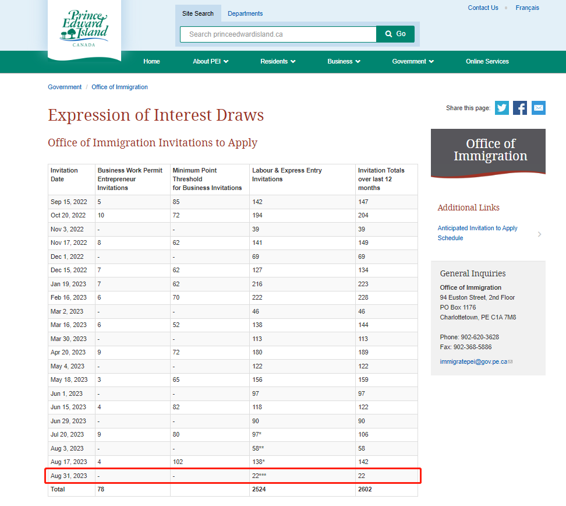Screen dimensions: 566x506
Task: Switch language to Français
Action: point(527,8)
